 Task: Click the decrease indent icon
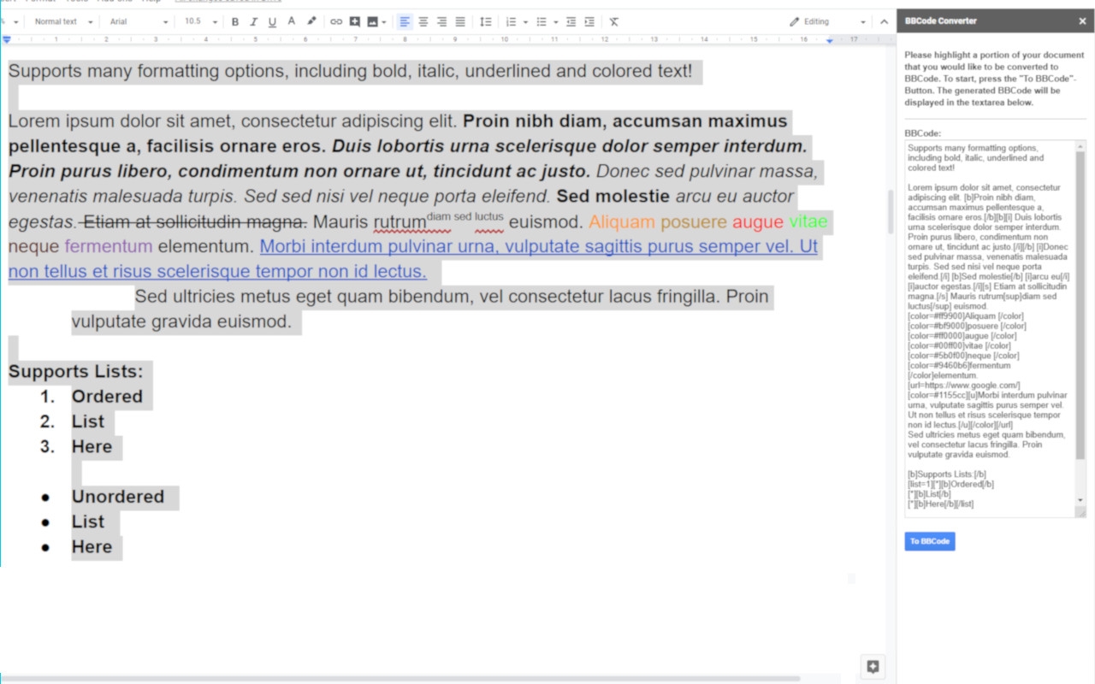point(571,21)
